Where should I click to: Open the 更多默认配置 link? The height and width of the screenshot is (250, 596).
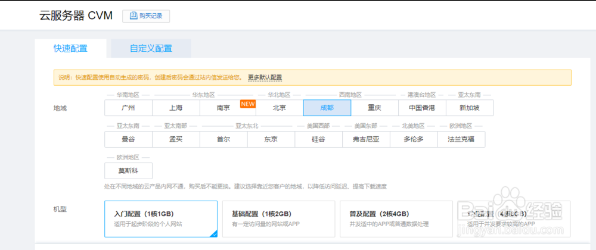click(x=265, y=77)
